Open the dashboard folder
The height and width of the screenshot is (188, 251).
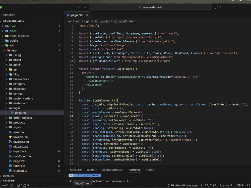click(20, 103)
